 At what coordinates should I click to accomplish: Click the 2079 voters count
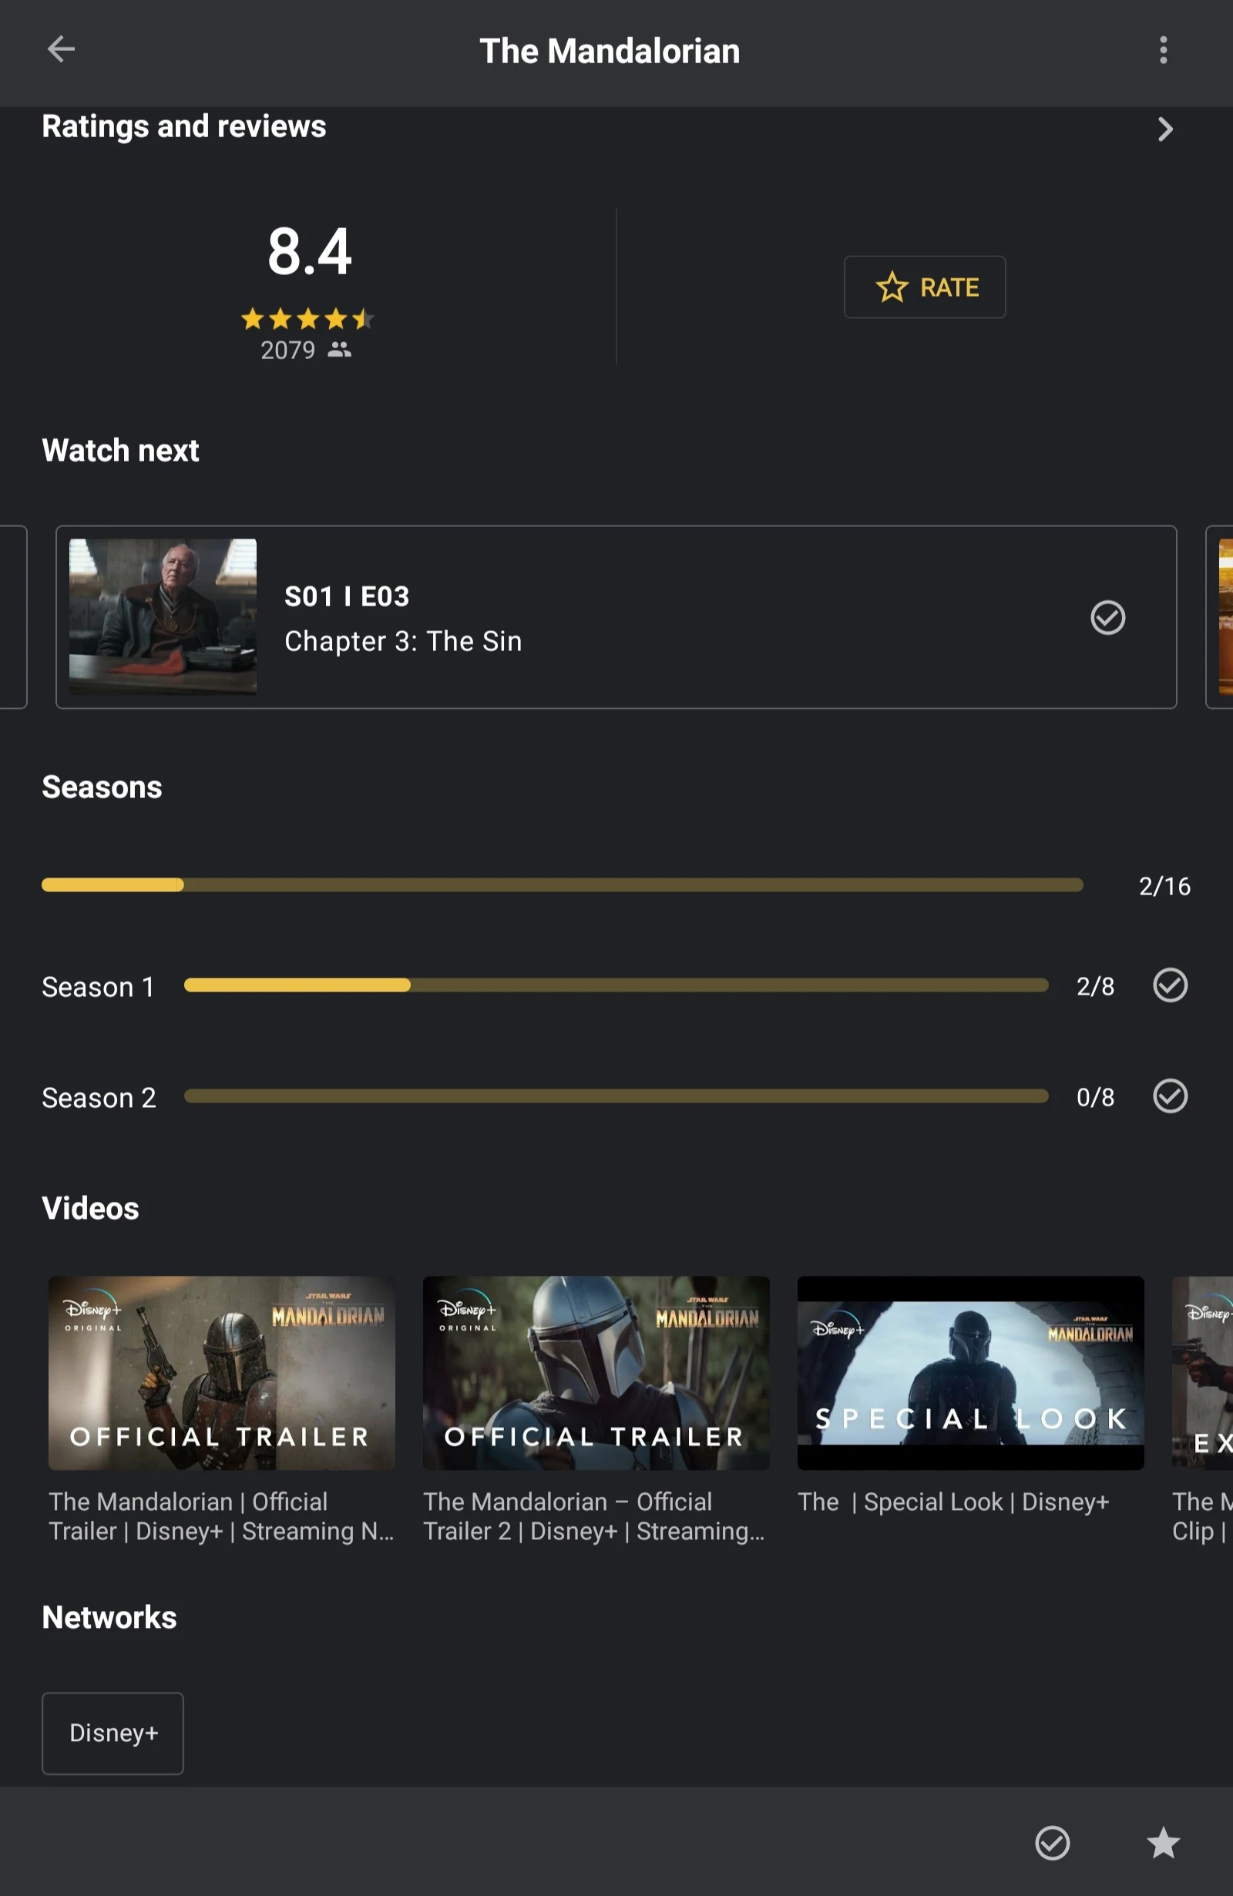(x=287, y=350)
